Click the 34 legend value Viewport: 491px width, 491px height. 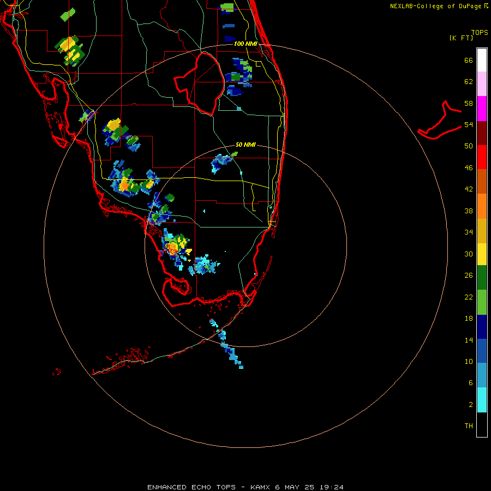point(469,232)
